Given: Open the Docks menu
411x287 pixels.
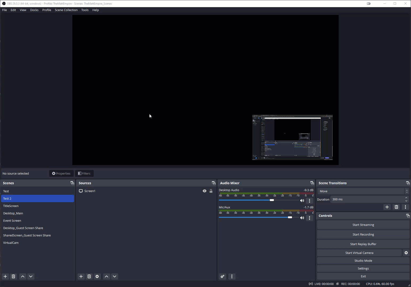Looking at the screenshot, I should (34, 10).
